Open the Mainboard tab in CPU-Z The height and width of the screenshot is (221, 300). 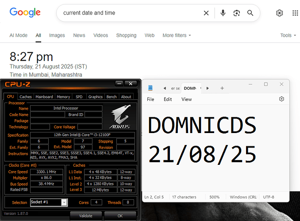point(44,97)
